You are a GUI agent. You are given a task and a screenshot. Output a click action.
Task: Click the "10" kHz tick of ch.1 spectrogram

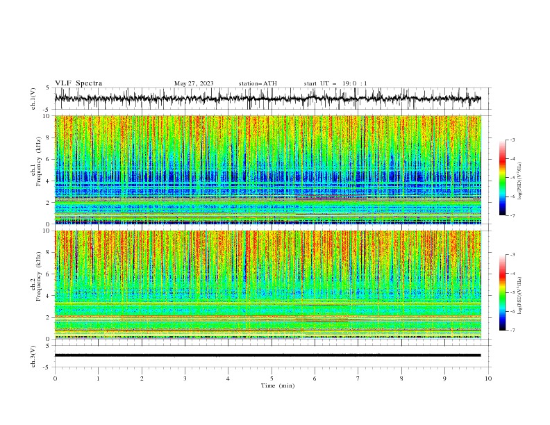(47, 116)
